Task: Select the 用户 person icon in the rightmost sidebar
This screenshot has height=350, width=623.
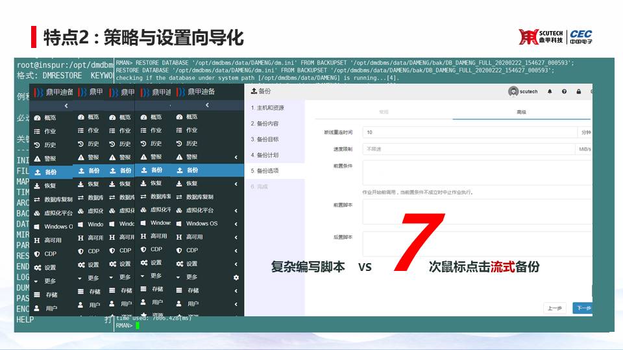Action: tap(180, 303)
